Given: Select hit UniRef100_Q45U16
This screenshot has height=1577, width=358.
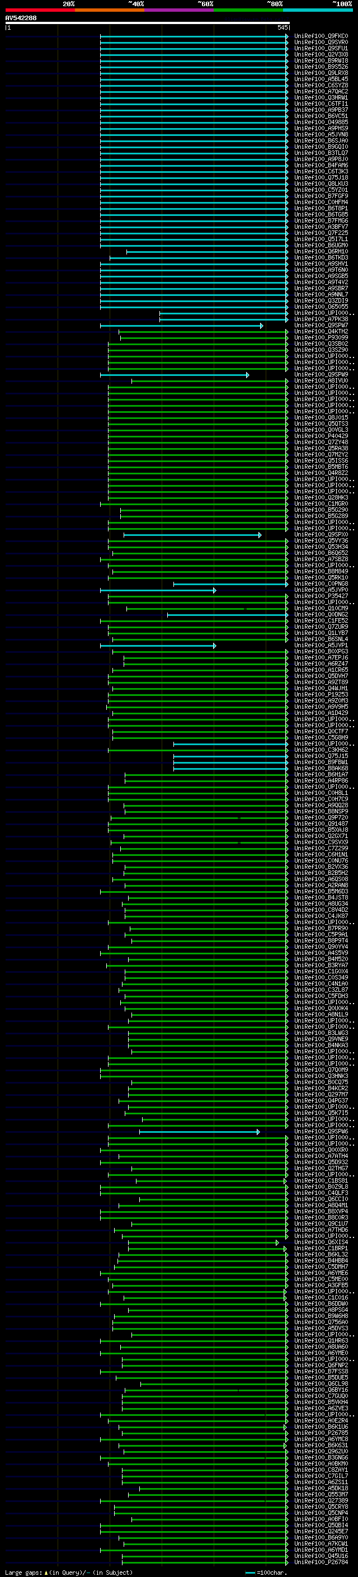Looking at the screenshot, I should click(x=321, y=1557).
